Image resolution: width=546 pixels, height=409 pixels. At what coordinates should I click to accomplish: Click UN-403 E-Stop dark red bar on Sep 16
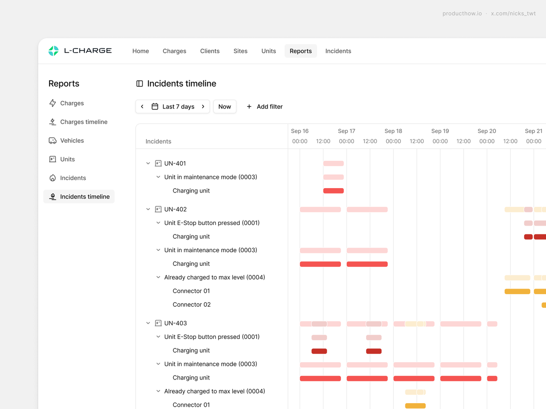(319, 351)
